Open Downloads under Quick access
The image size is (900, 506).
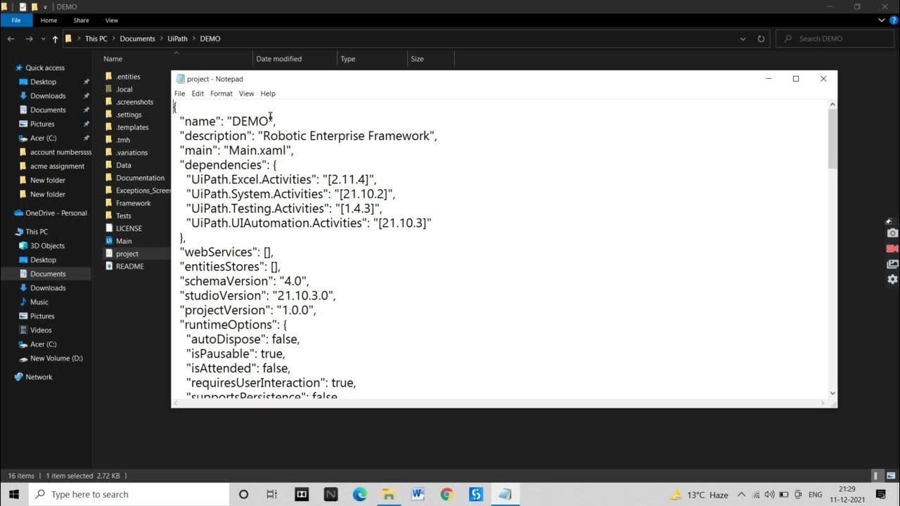tap(48, 96)
